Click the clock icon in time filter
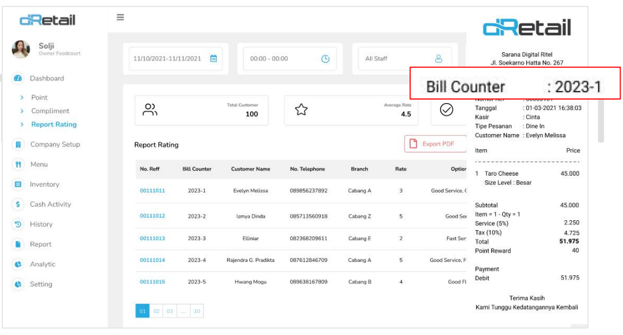 tap(326, 59)
